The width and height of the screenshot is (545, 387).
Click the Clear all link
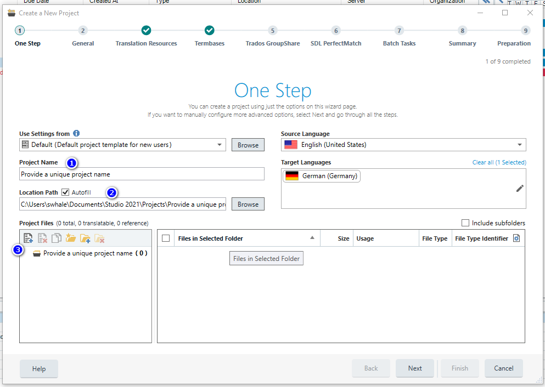tap(482, 162)
